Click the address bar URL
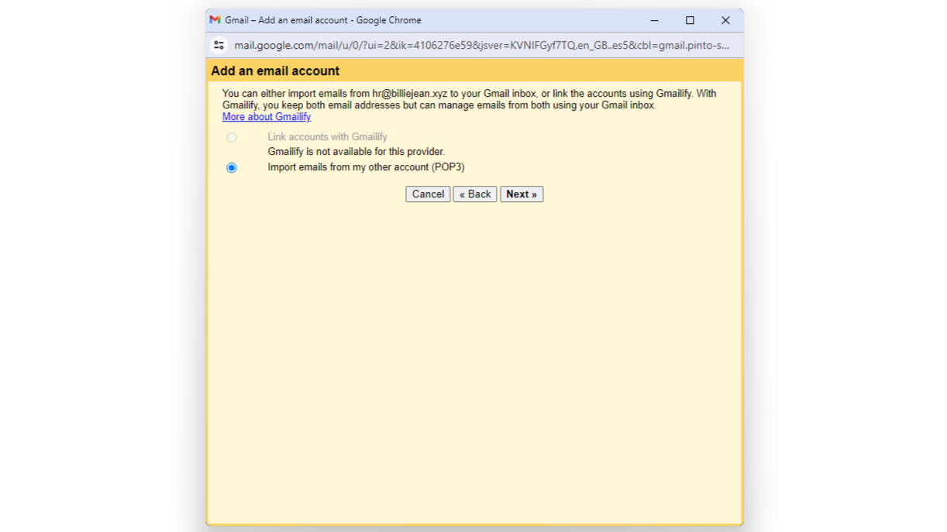Image resolution: width=947 pixels, height=532 pixels. 481,45
